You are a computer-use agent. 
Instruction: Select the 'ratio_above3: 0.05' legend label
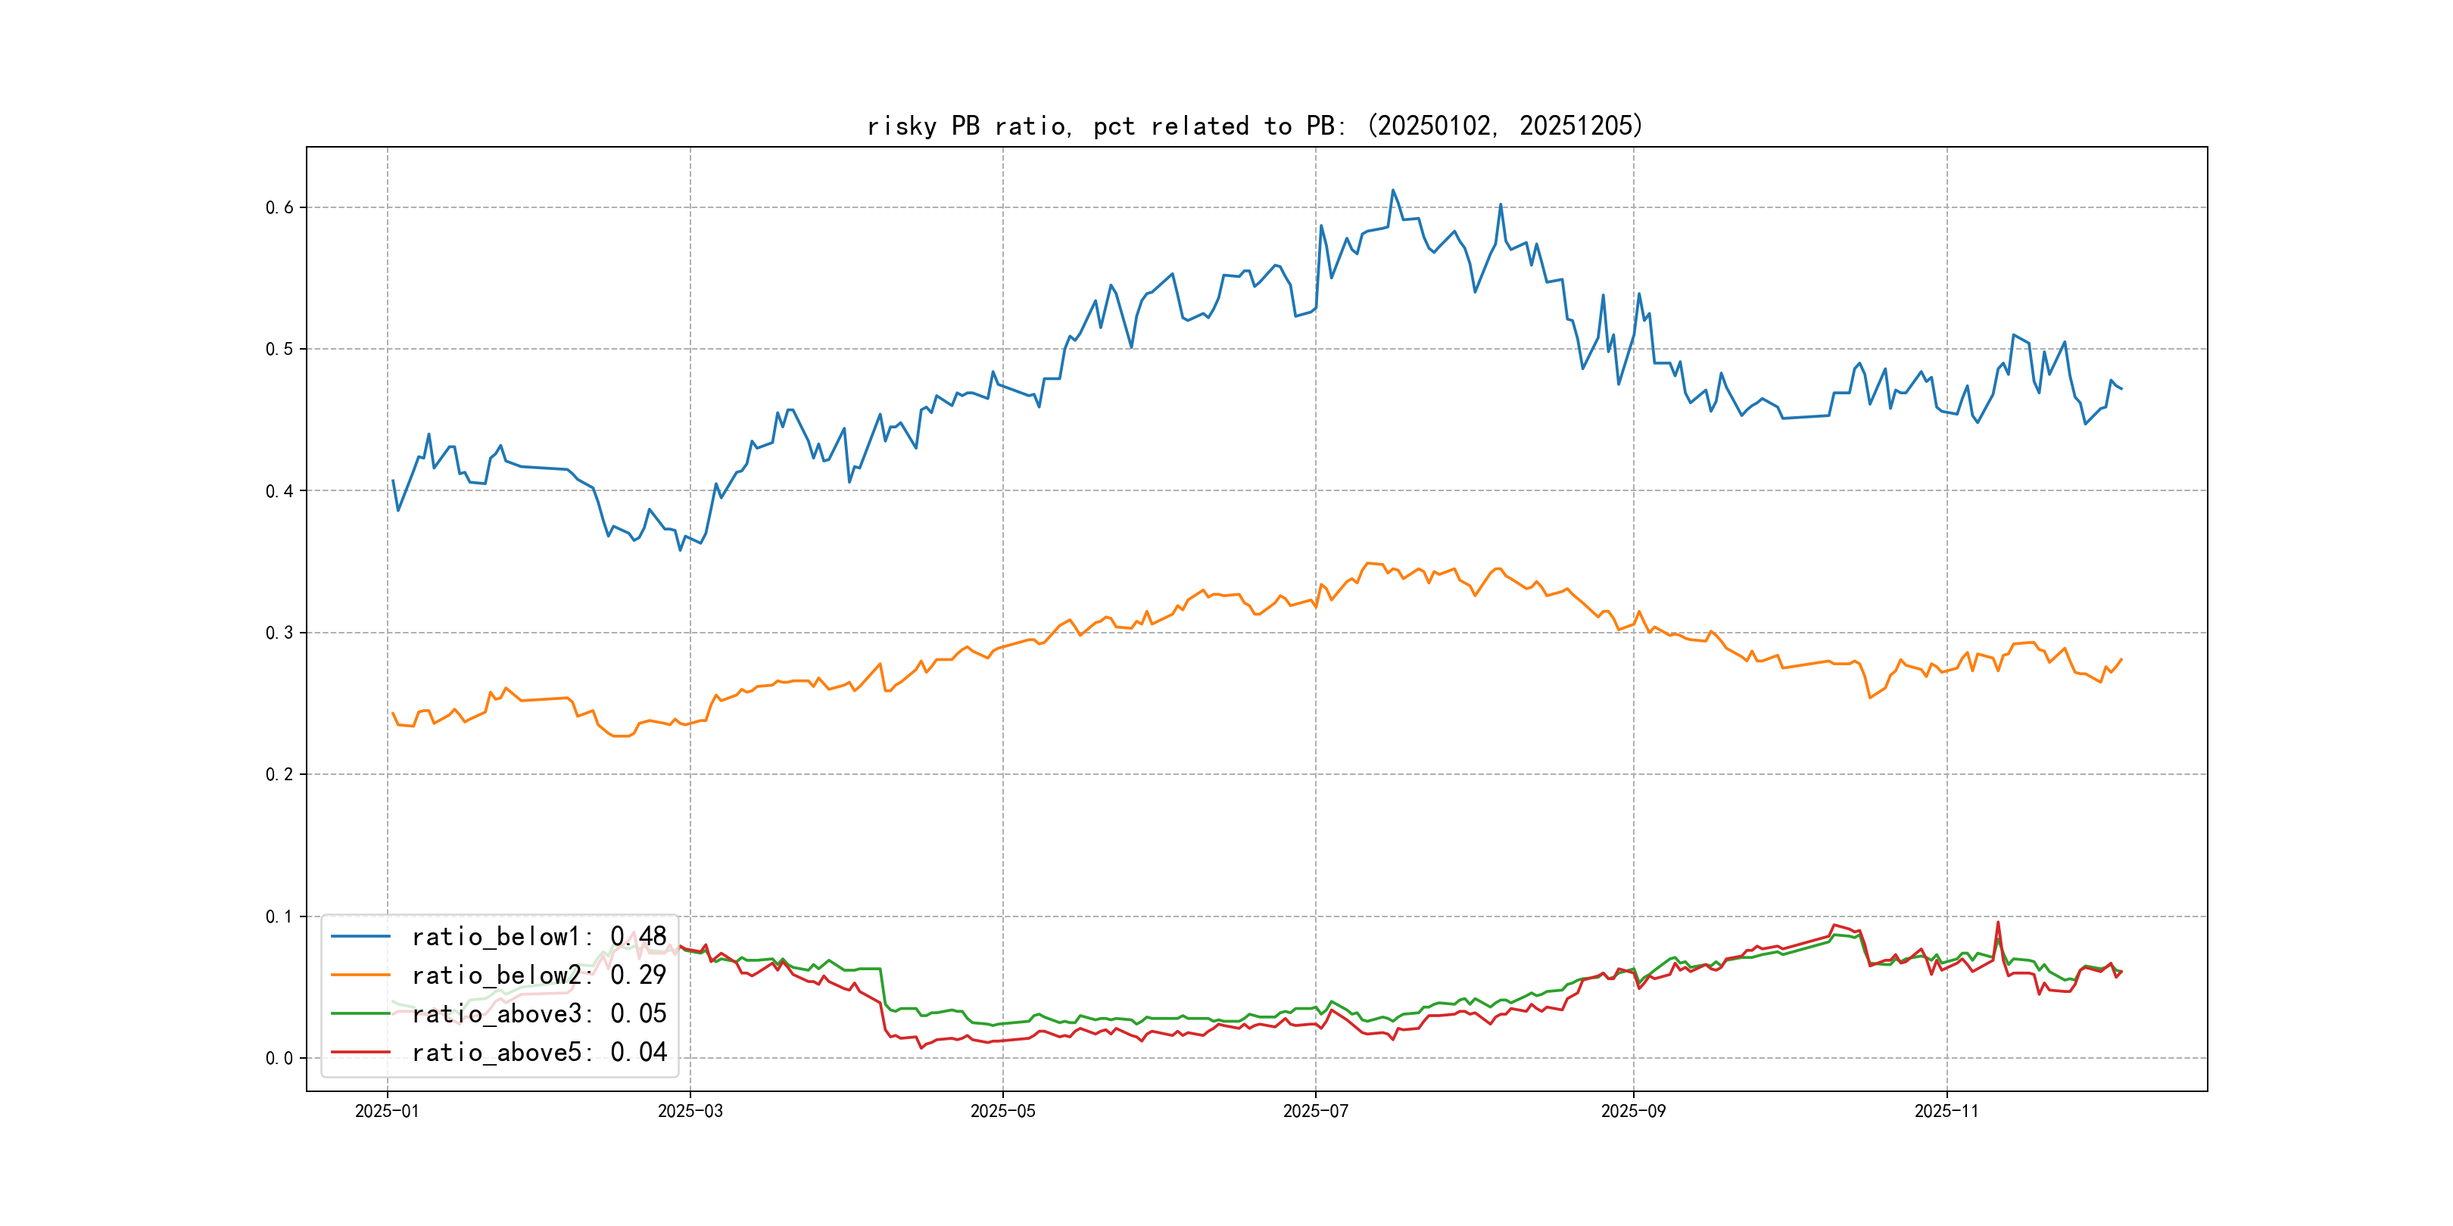tap(539, 1014)
